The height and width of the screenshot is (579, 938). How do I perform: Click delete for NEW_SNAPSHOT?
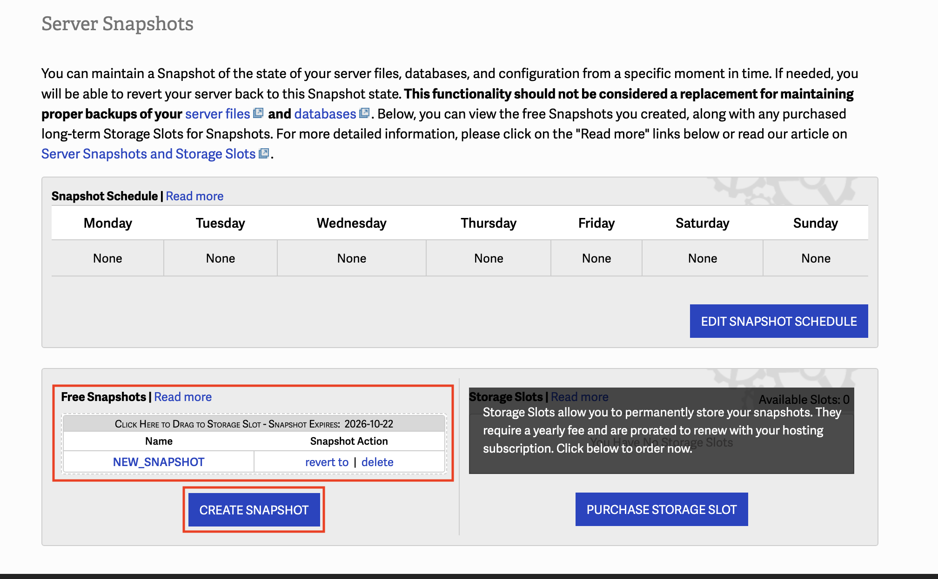pyautogui.click(x=377, y=462)
